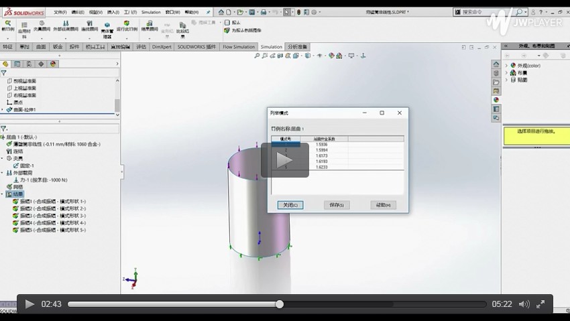The width and height of the screenshot is (570, 321).
Task: Switch to the Flow Simulation ribbon tab
Action: (x=239, y=47)
